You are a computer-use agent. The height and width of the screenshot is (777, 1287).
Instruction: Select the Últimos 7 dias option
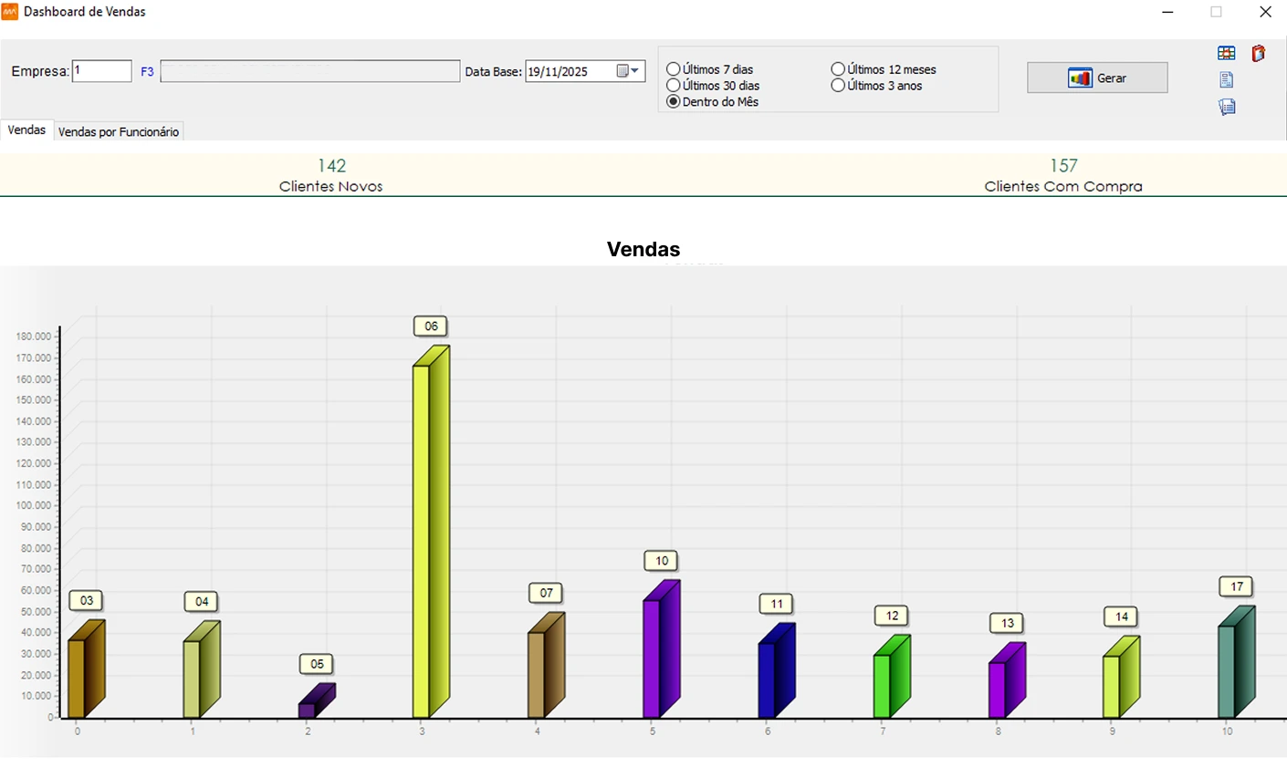(674, 69)
